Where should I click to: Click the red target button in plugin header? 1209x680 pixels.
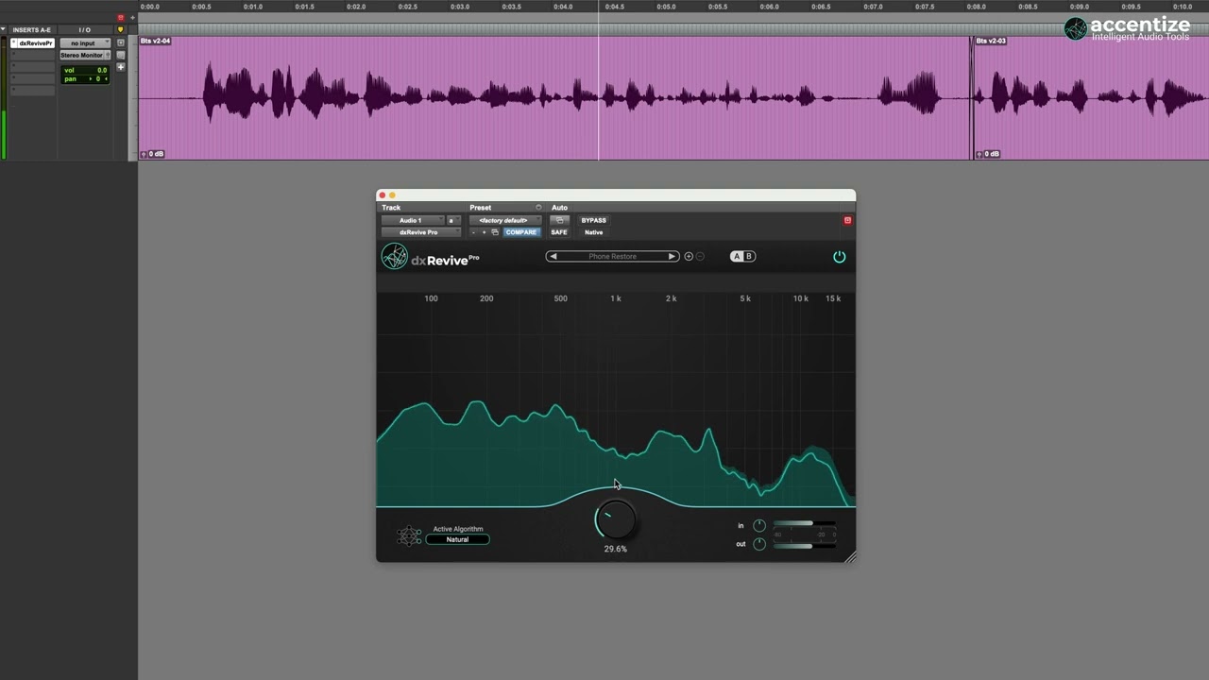coord(847,220)
